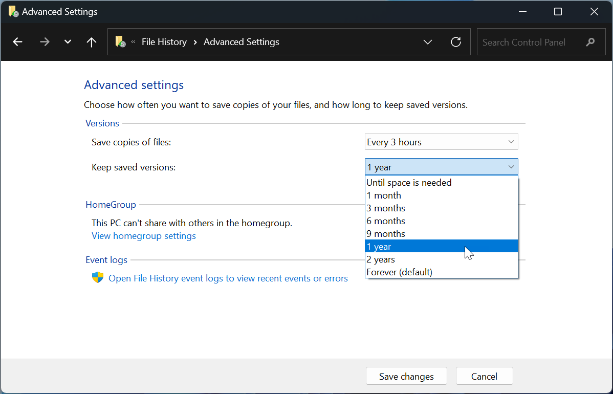Open the address bar history dropdown
613x394 pixels.
pyautogui.click(x=428, y=42)
